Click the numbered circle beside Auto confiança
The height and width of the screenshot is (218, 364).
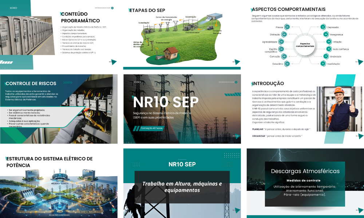pyautogui.click(x=329, y=49)
